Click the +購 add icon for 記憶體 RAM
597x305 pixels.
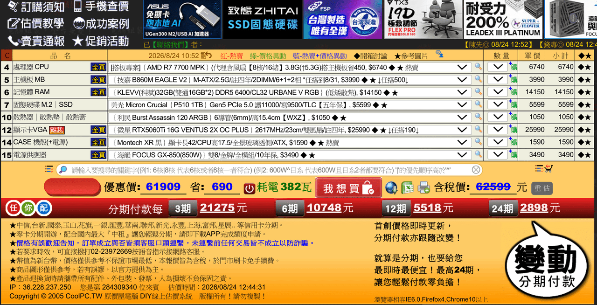[x=513, y=92]
